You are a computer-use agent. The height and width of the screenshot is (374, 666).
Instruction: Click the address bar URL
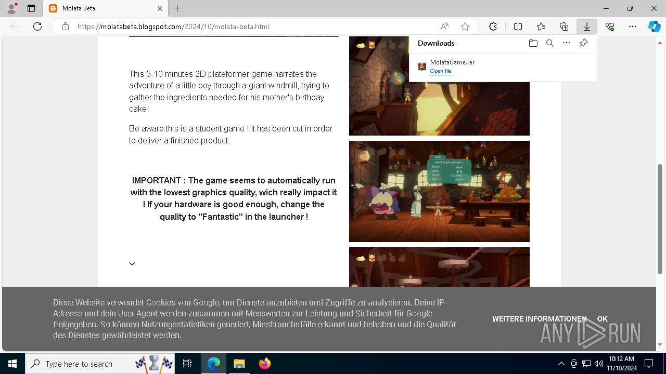click(x=173, y=26)
